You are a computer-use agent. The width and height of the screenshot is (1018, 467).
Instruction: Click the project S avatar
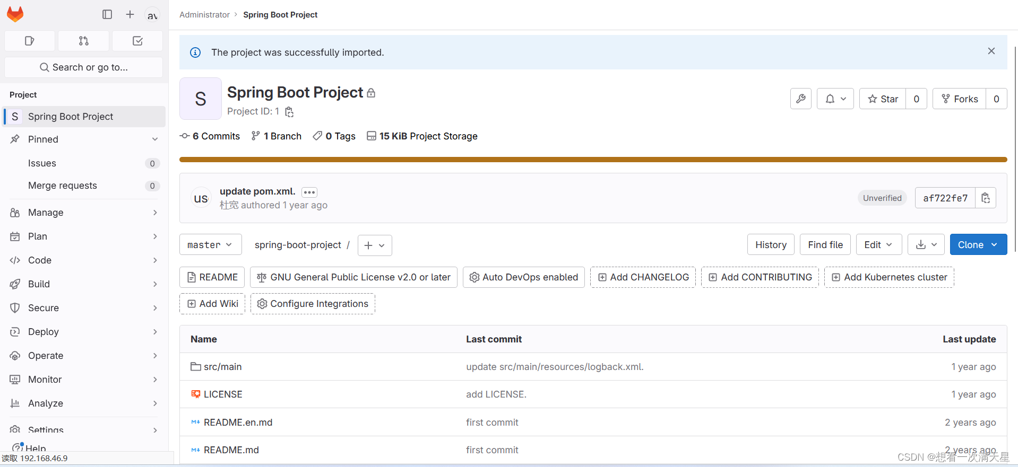point(201,99)
